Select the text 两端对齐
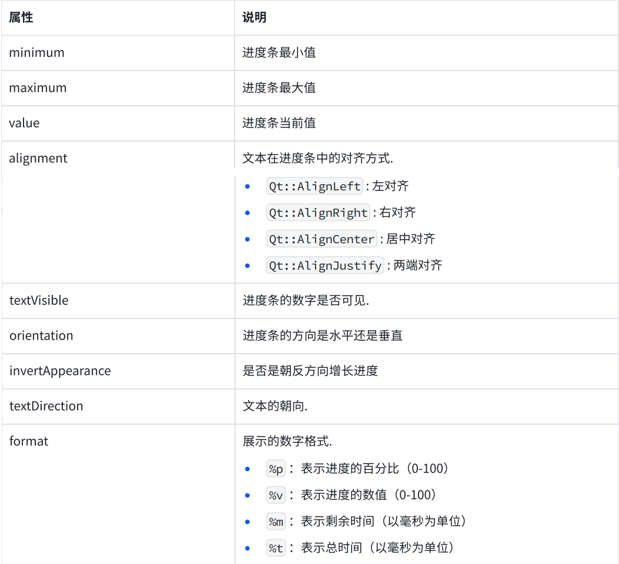Screen dimensions: 619x564 [418, 265]
